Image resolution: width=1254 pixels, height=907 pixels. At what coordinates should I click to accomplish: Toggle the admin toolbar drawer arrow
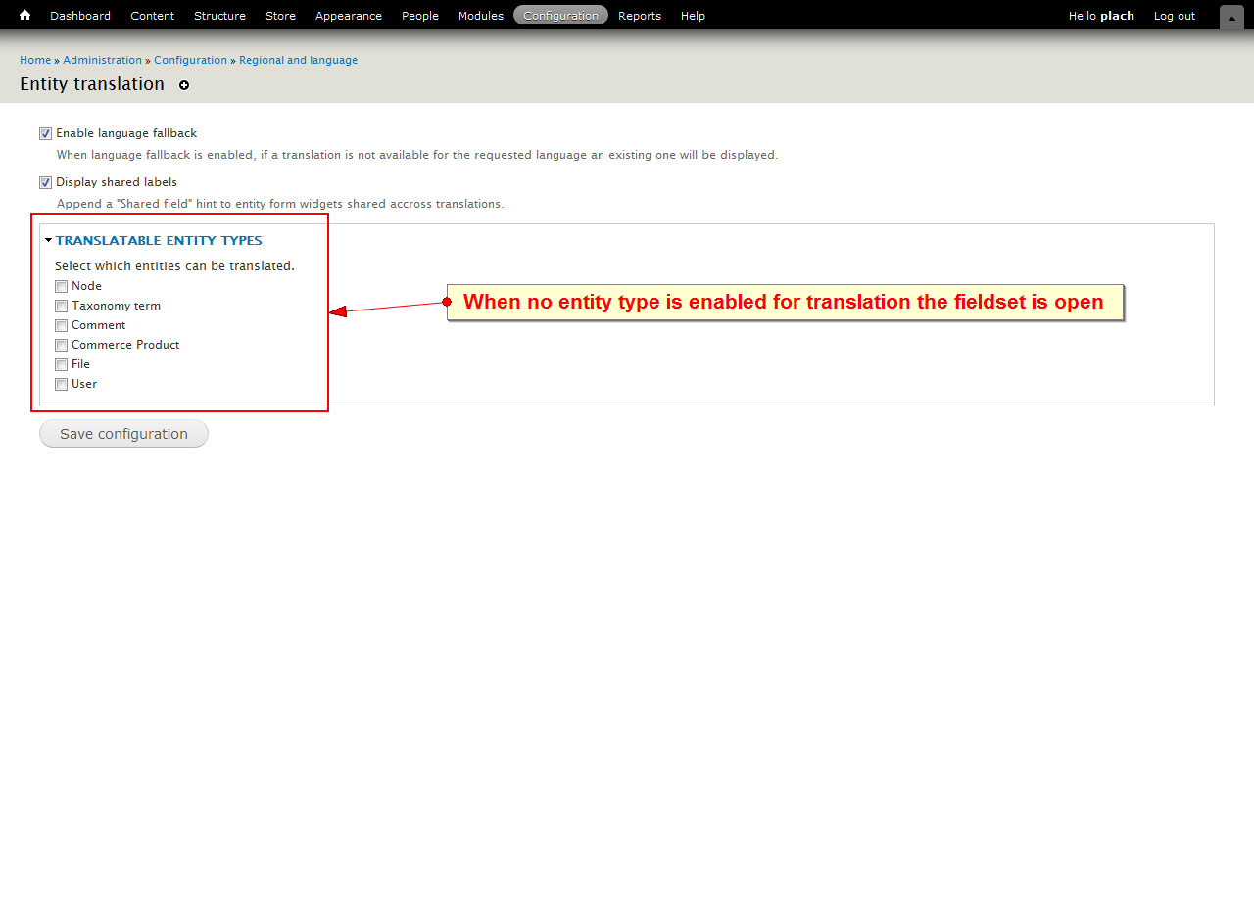click(x=1231, y=17)
